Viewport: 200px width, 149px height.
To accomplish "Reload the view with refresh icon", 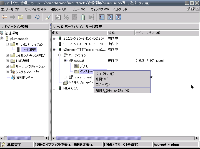I will pos(37,17).
